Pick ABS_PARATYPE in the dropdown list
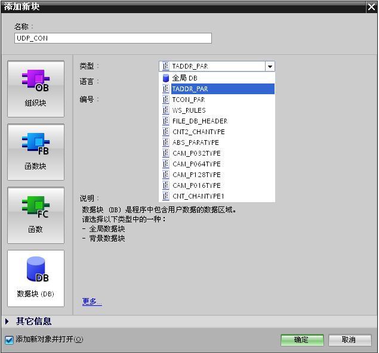This screenshot has height=353, width=379. point(217,143)
